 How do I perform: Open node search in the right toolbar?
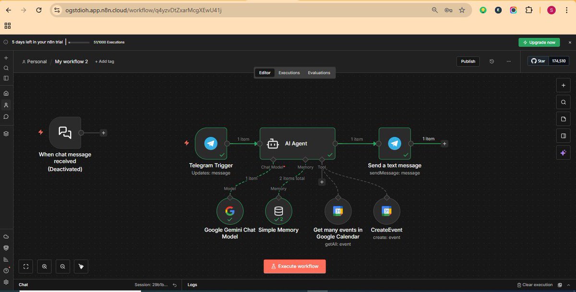tap(564, 102)
